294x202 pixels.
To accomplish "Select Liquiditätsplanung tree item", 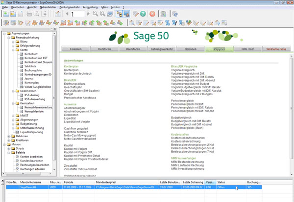I will click(x=31, y=132).
